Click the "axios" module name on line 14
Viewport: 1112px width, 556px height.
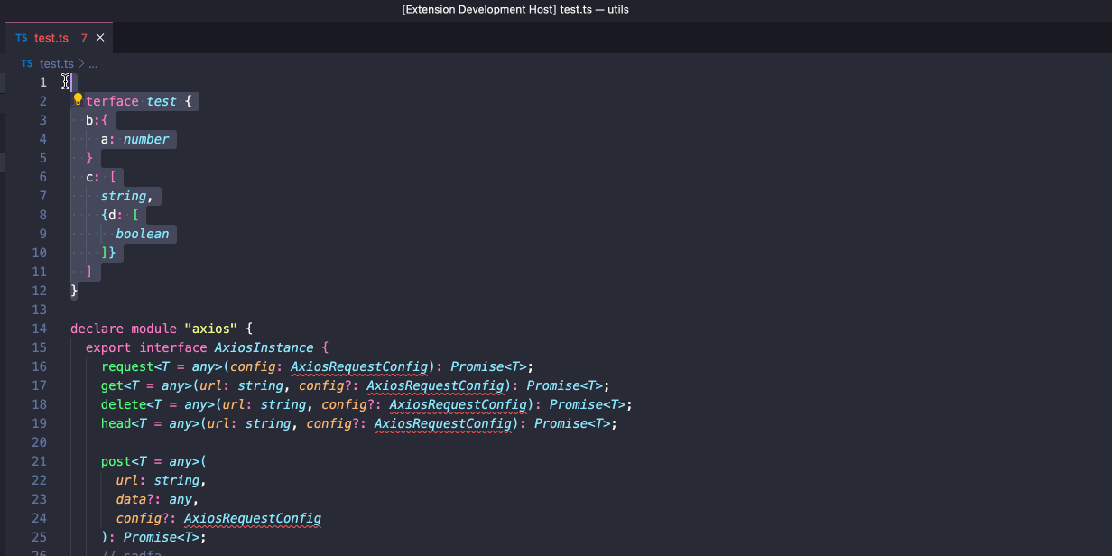pos(210,328)
